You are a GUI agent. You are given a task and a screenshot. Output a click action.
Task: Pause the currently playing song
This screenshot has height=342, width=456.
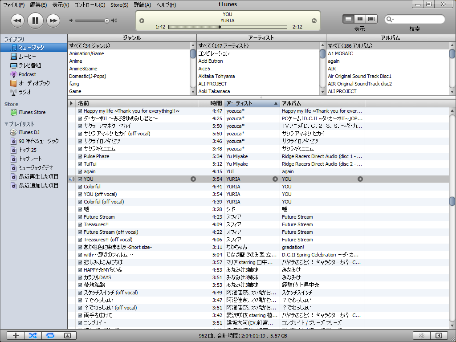pyautogui.click(x=35, y=20)
